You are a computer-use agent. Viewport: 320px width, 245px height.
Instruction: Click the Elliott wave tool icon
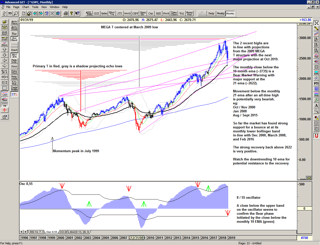pyautogui.click(x=4, y=44)
